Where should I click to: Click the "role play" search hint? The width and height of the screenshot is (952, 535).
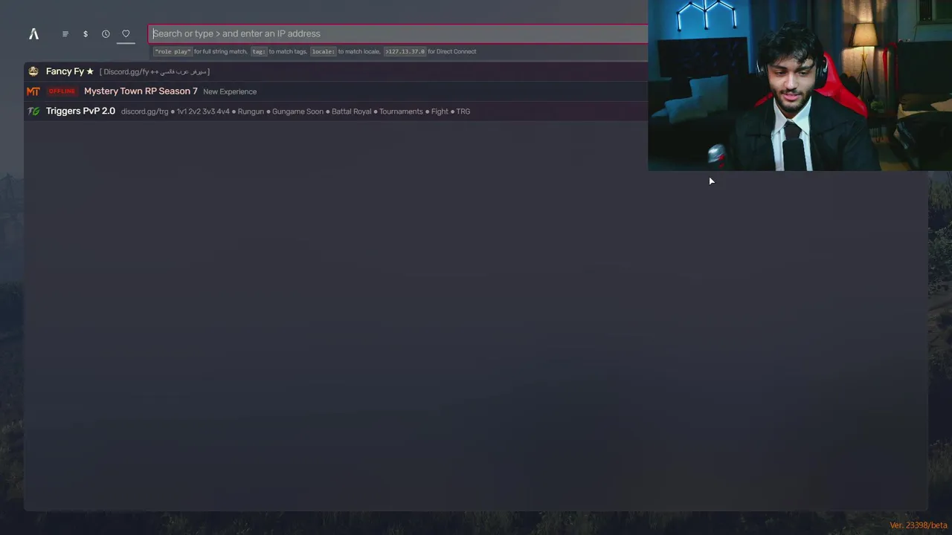click(x=173, y=51)
